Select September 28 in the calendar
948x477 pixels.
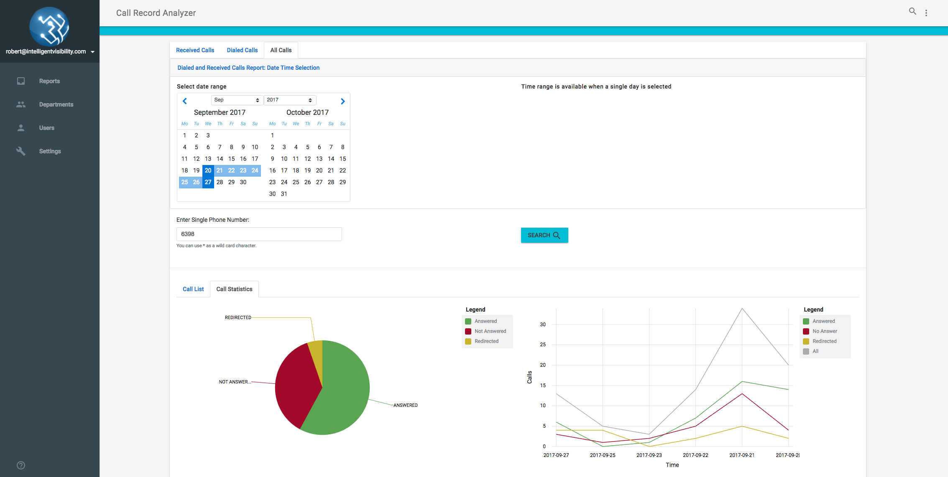pyautogui.click(x=220, y=182)
